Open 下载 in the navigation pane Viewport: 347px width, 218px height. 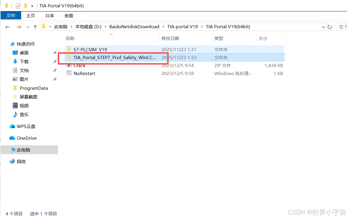pos(24,62)
